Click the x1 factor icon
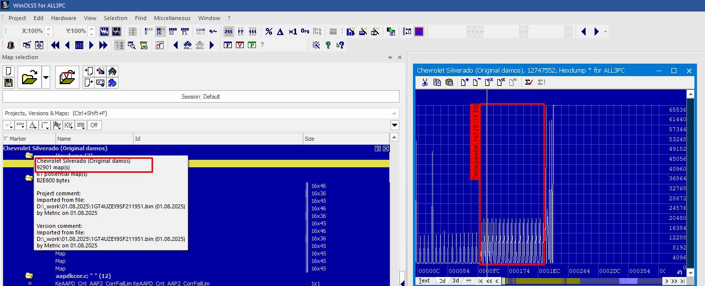Screen dimensions: 705x286 click(293, 32)
